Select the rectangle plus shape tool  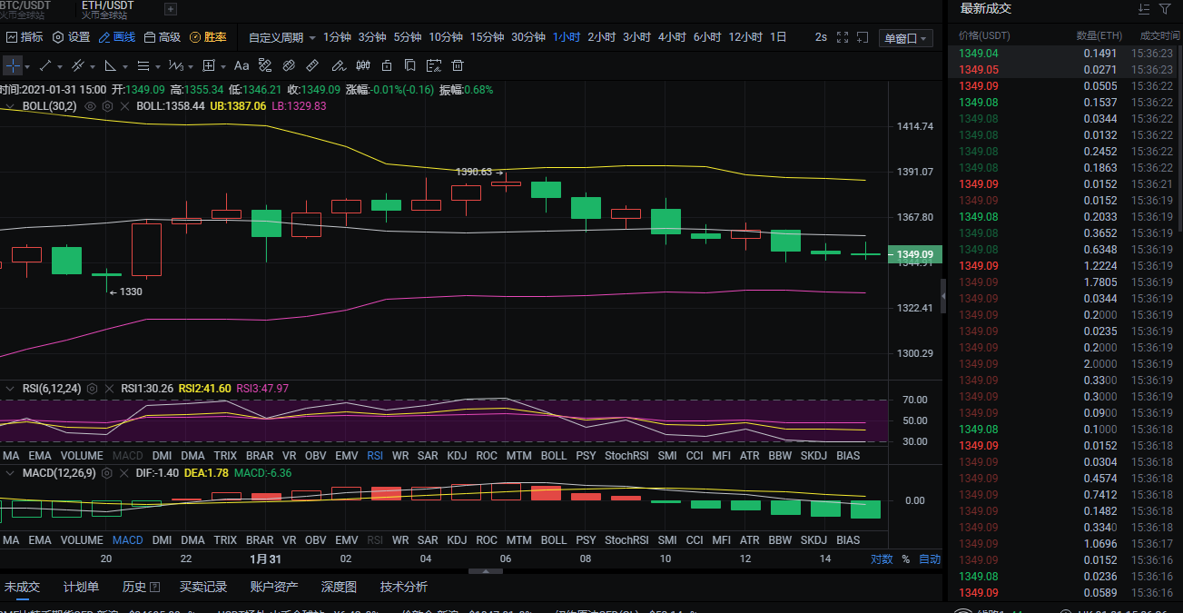click(209, 65)
